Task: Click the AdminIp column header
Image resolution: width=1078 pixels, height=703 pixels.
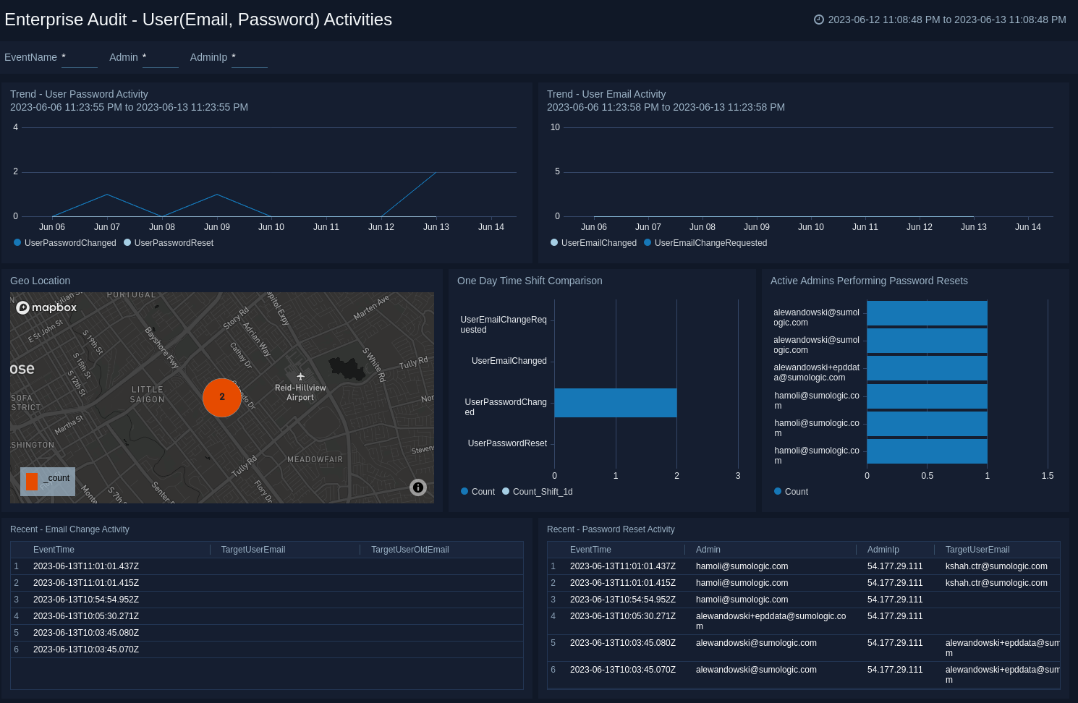Action: point(883,550)
